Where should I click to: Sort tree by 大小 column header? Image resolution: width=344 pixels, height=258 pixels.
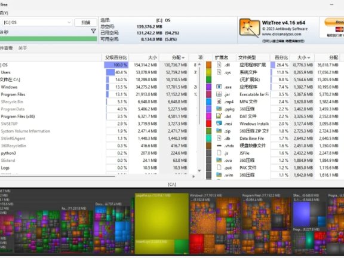[144, 57]
